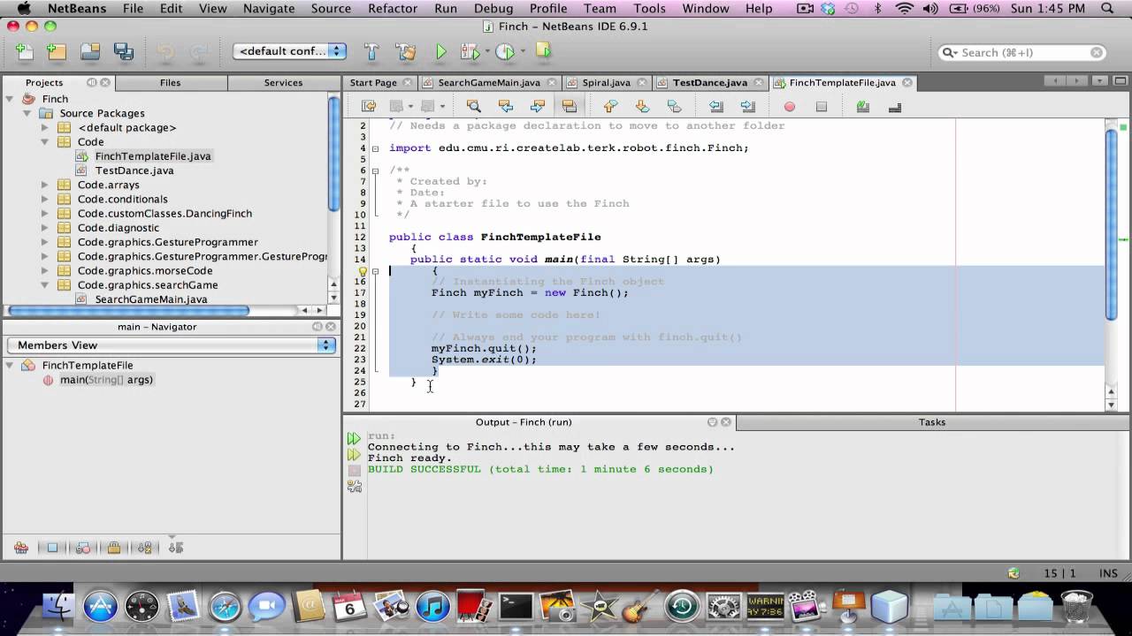Collapse the Code package node

tap(45, 141)
